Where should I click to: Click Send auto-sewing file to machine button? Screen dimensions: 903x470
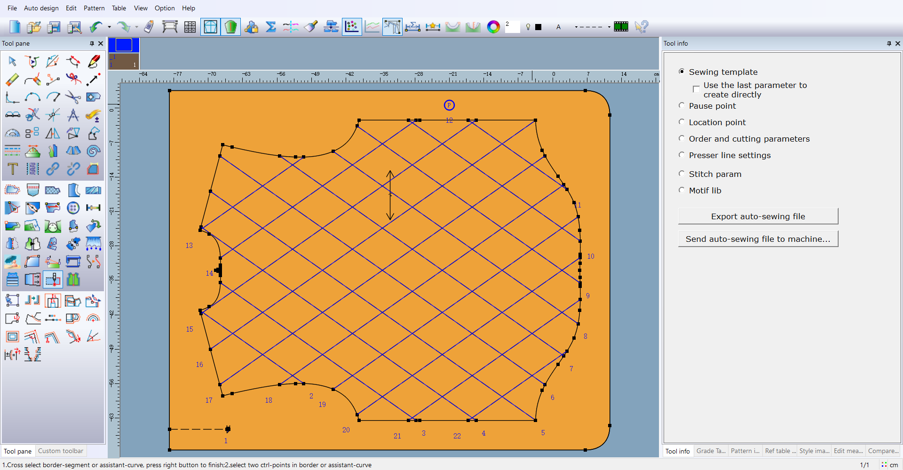758,239
